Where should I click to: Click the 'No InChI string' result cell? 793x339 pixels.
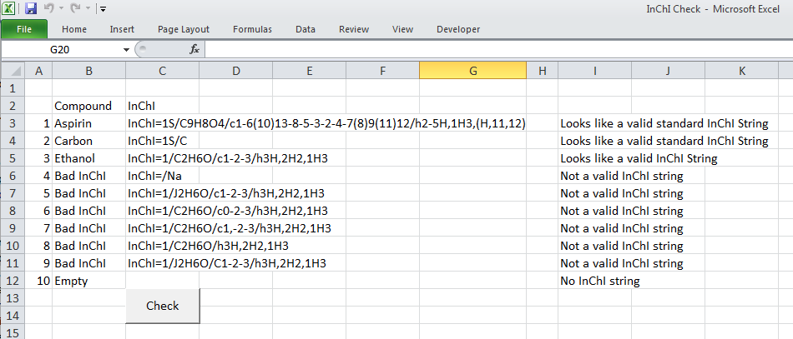pos(599,281)
